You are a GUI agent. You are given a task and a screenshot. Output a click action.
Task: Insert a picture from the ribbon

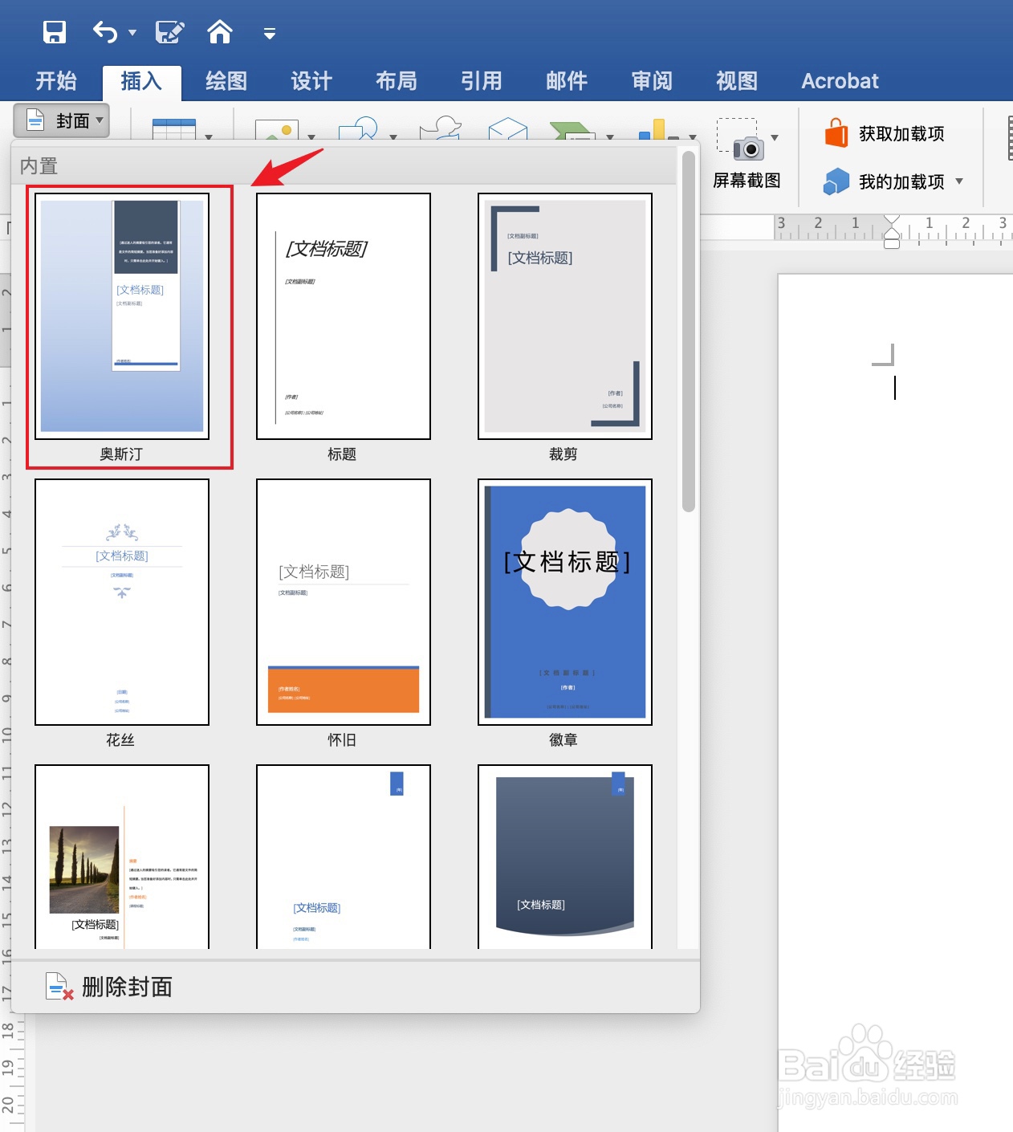(x=277, y=130)
